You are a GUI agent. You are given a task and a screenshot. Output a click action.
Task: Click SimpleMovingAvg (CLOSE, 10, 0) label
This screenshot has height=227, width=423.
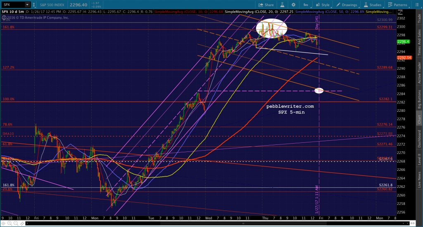click(181, 12)
